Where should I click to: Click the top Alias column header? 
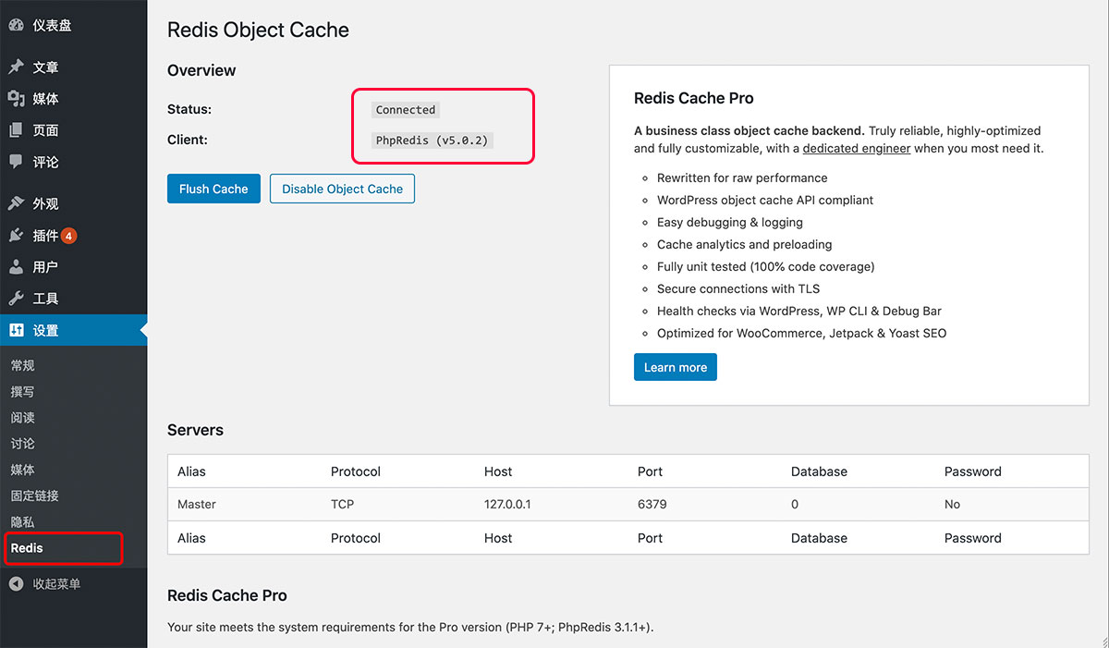click(x=191, y=471)
